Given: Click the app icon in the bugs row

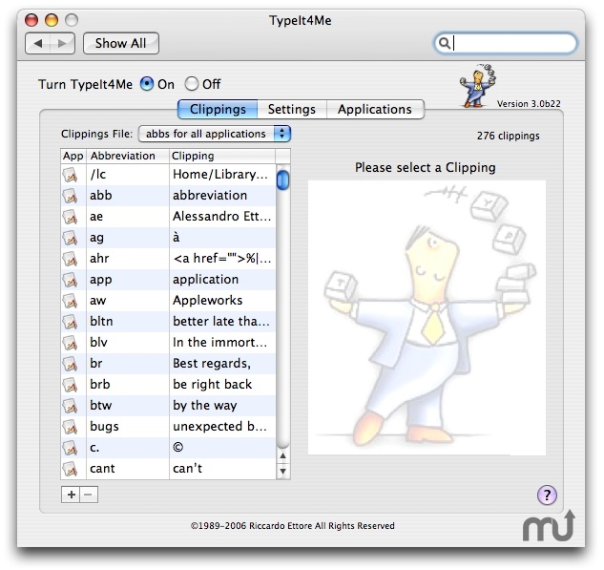Looking at the screenshot, I should [x=70, y=427].
